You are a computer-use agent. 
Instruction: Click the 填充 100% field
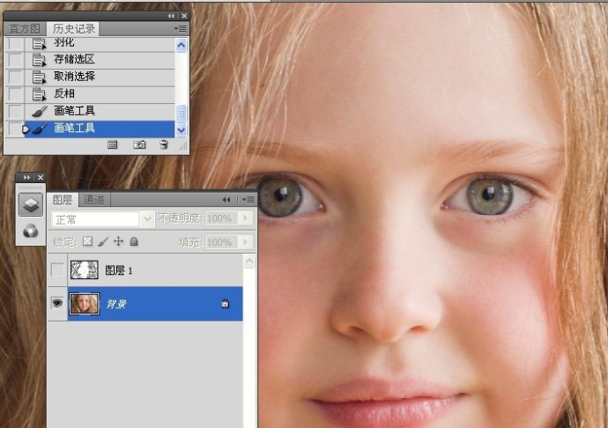point(219,242)
